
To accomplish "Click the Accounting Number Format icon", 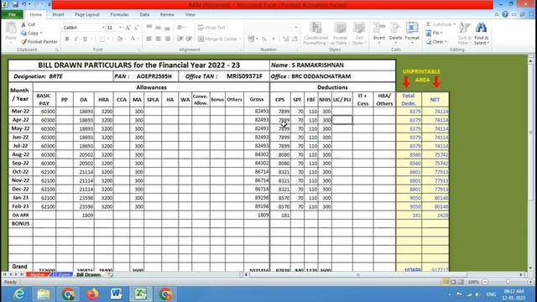I will pos(251,39).
